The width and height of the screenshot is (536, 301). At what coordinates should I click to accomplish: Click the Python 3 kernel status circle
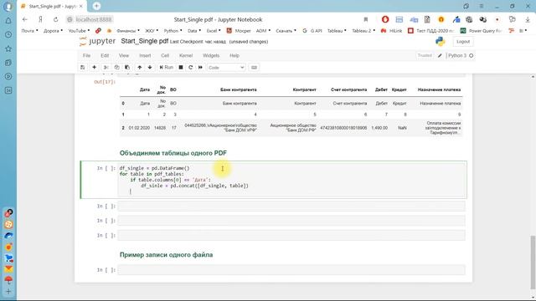click(x=472, y=55)
